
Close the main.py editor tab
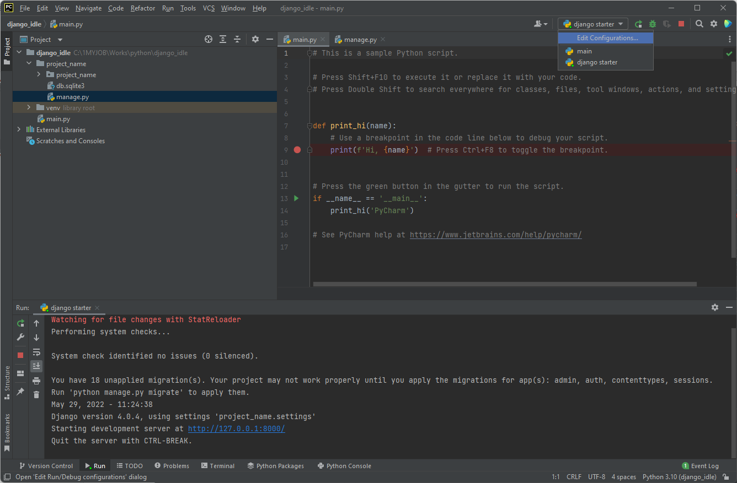[323, 40]
